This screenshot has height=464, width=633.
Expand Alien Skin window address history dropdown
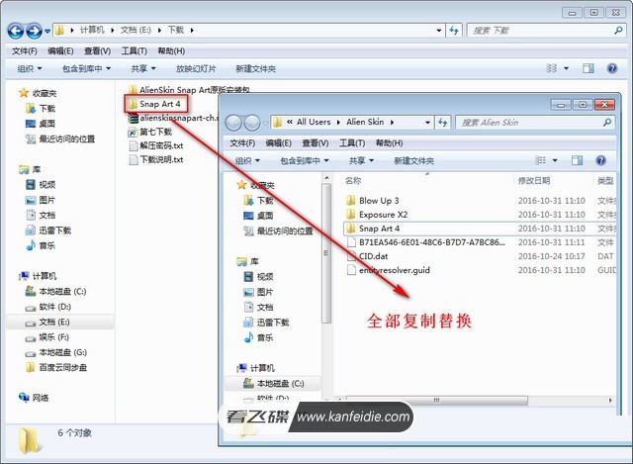click(x=427, y=123)
